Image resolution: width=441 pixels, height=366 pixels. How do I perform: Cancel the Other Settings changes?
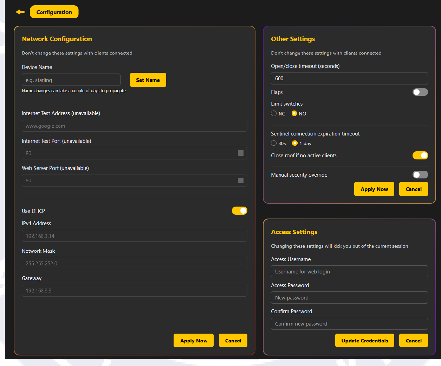(x=414, y=189)
